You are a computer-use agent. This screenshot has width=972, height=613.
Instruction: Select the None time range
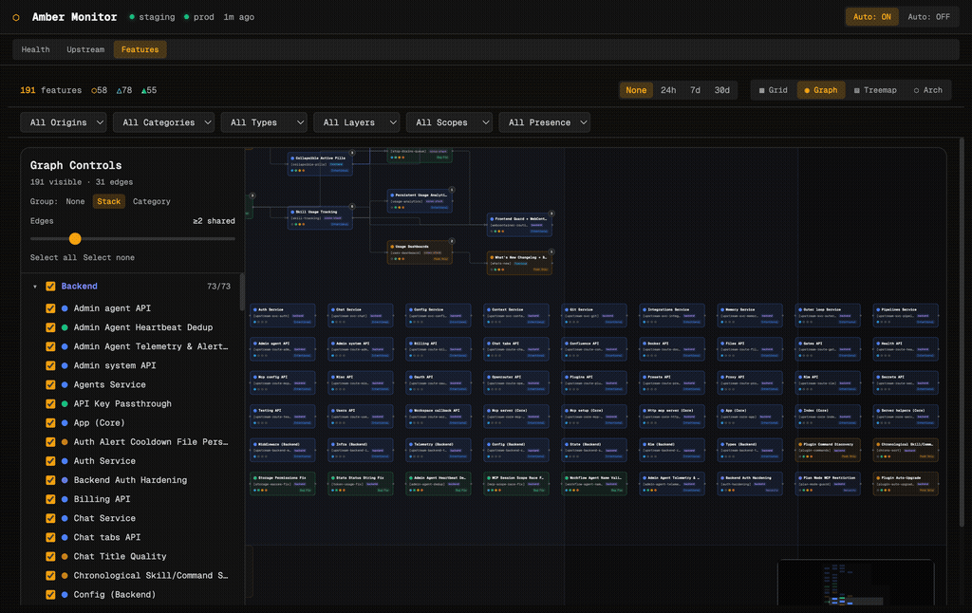tap(636, 90)
